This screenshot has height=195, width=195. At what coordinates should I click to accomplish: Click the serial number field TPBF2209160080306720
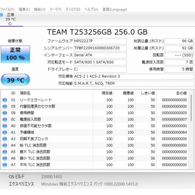(x=100, y=48)
